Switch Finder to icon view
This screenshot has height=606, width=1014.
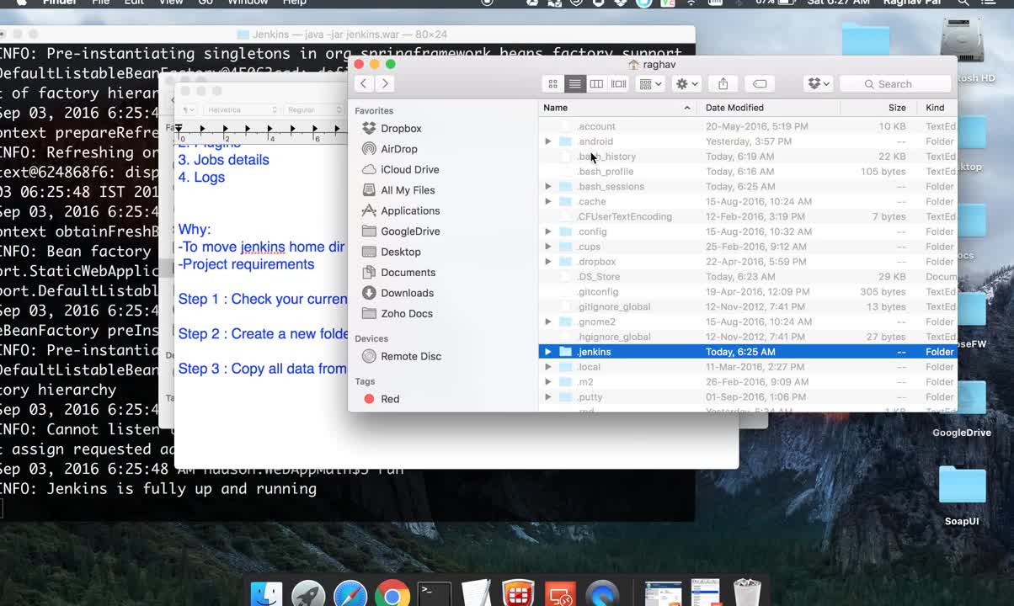tap(552, 83)
